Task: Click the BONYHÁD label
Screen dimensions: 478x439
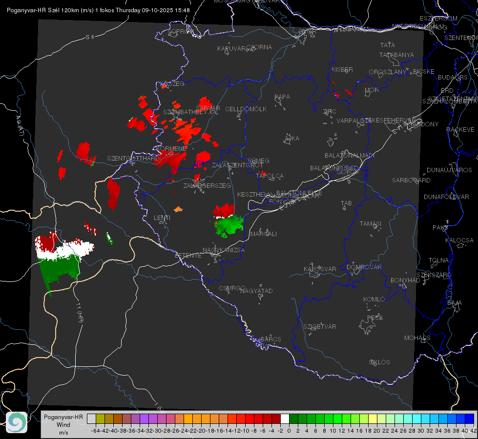Action: [405, 280]
